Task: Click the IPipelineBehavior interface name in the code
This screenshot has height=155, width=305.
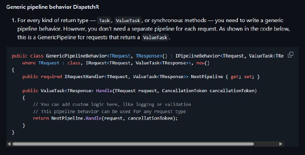Action: (197, 56)
